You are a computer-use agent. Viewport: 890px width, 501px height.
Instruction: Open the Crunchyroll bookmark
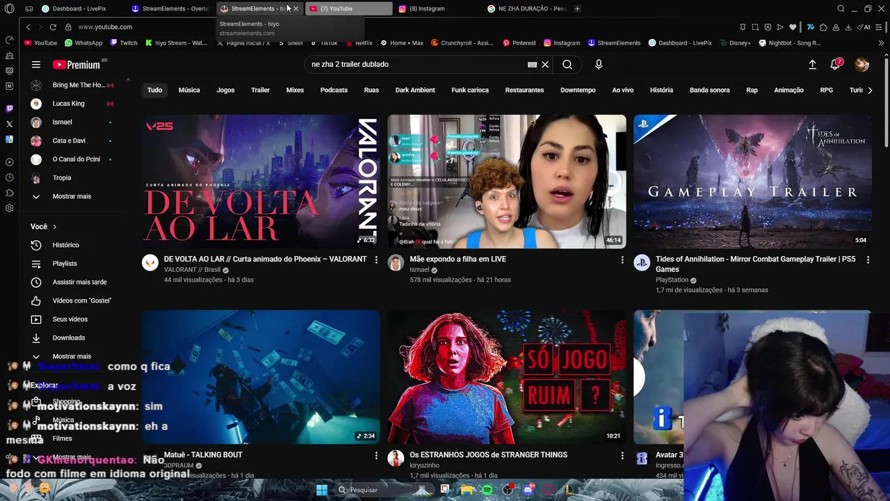462,42
